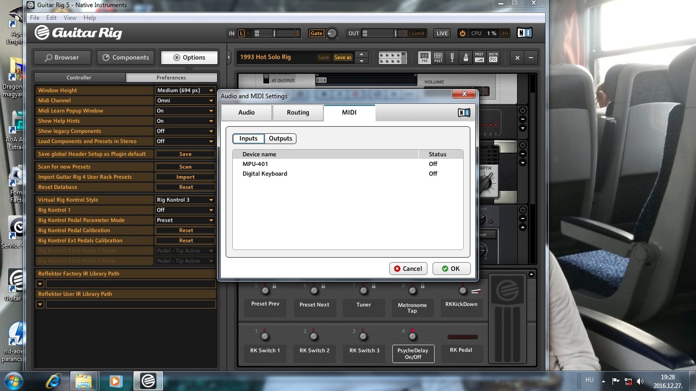This screenshot has height=391, width=696.
Task: Toggle the engine power button icon
Action: pos(462,33)
